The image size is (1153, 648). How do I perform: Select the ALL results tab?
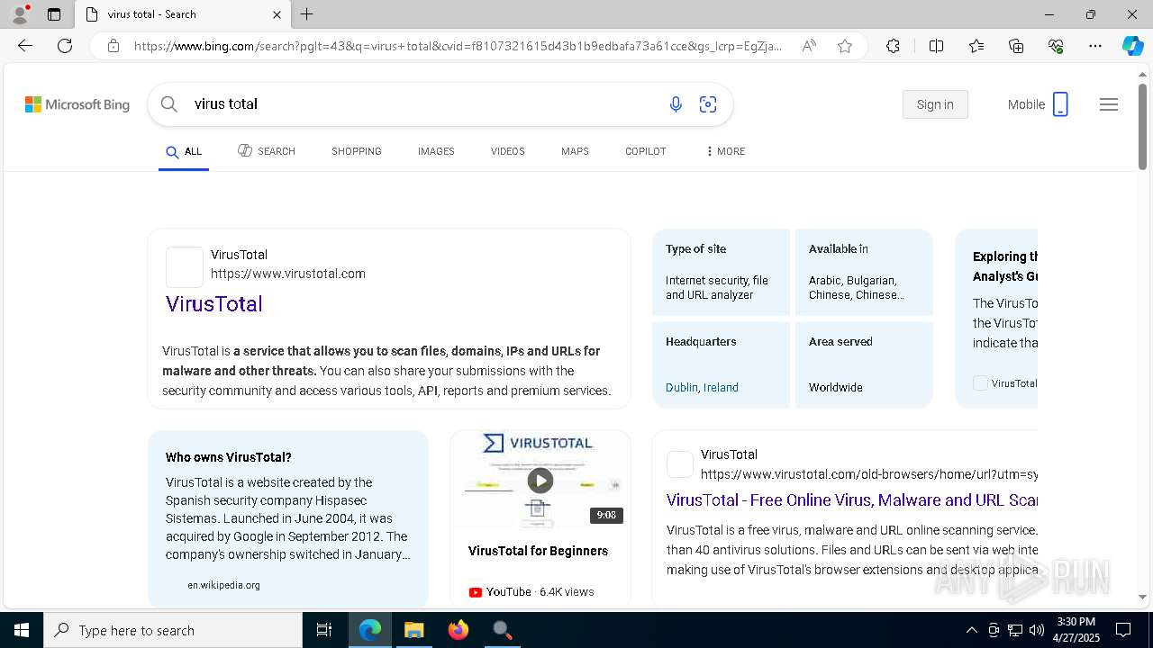click(x=184, y=151)
